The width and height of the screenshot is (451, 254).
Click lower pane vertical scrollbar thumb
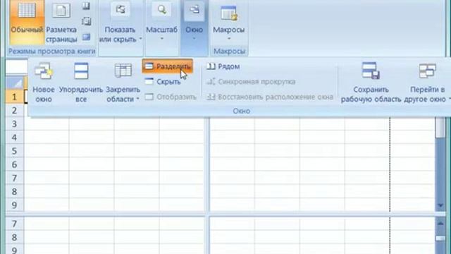click(x=440, y=238)
